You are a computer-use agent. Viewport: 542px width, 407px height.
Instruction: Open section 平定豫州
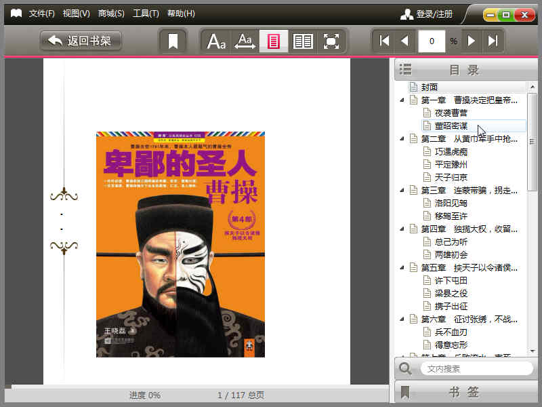coord(451,165)
